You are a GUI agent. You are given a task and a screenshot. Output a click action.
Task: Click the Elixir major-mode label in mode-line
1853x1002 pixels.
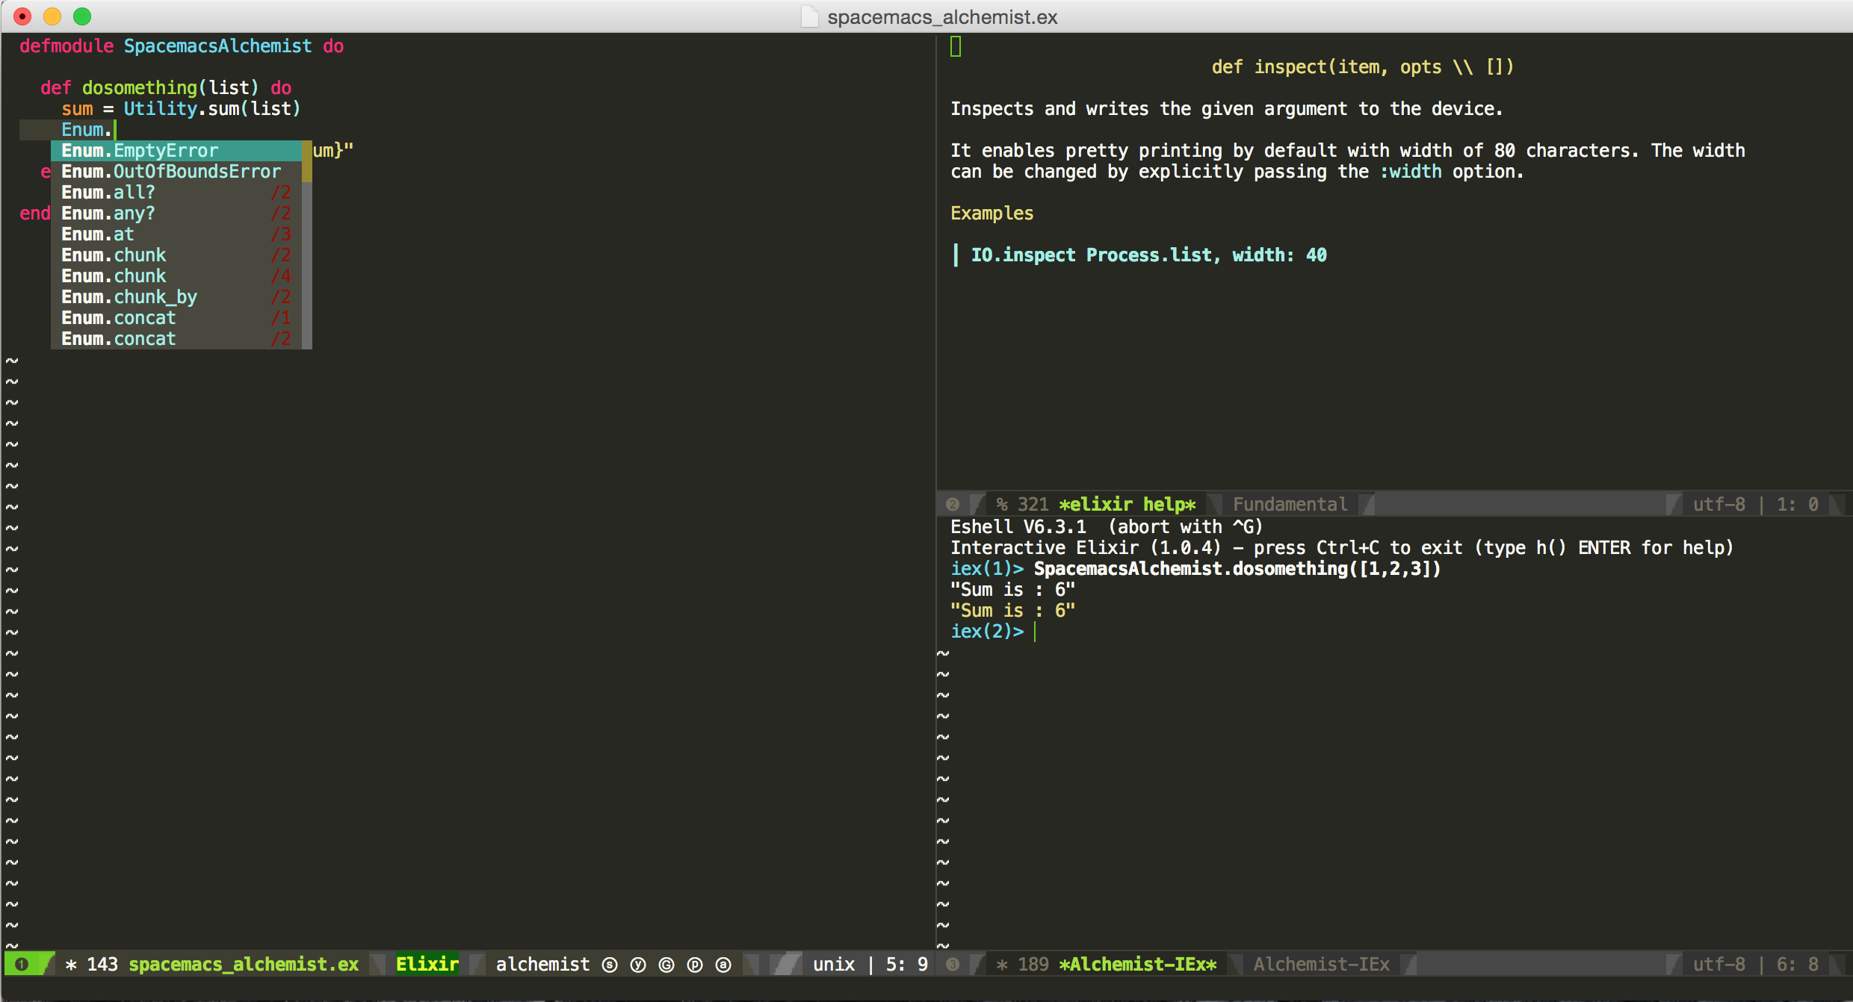point(427,964)
